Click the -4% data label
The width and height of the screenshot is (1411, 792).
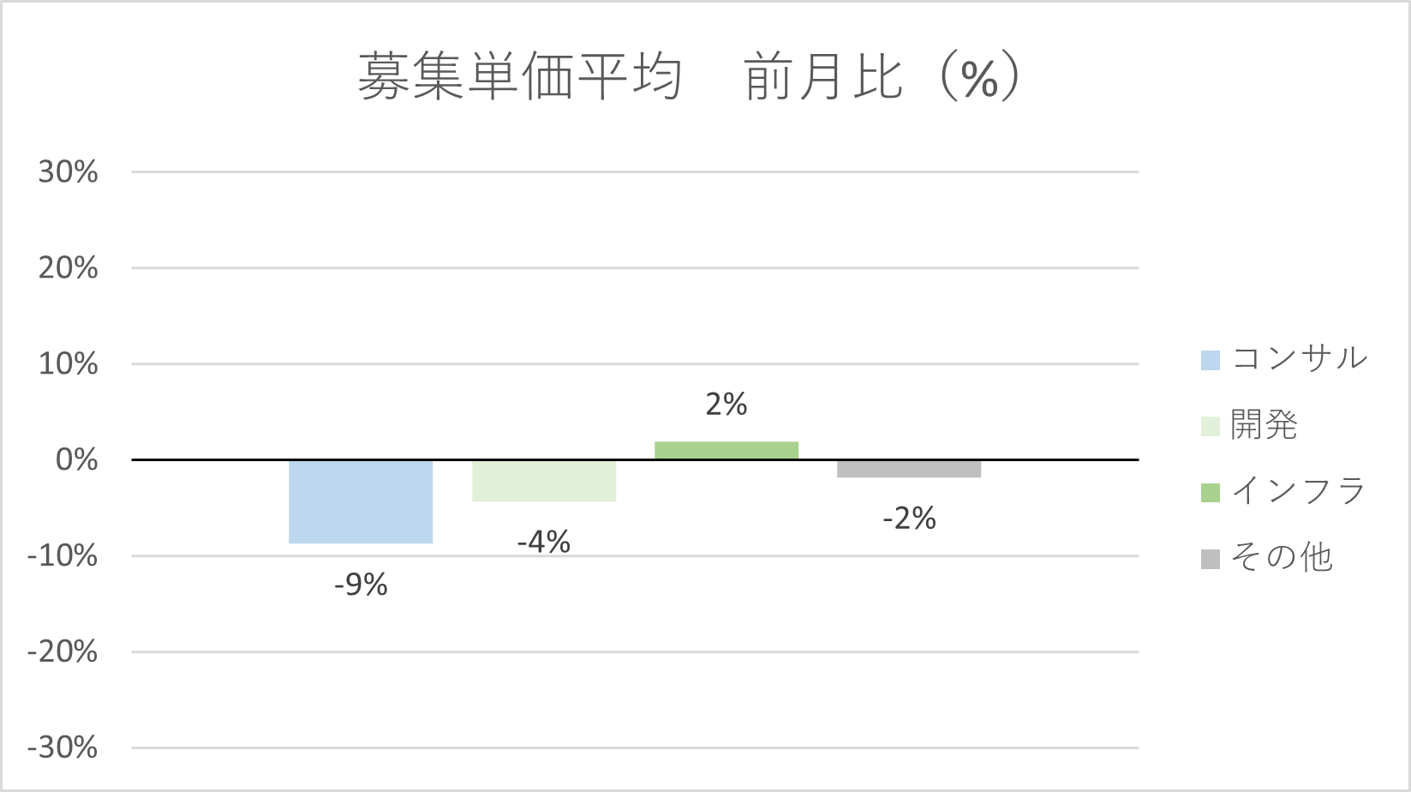(x=544, y=542)
